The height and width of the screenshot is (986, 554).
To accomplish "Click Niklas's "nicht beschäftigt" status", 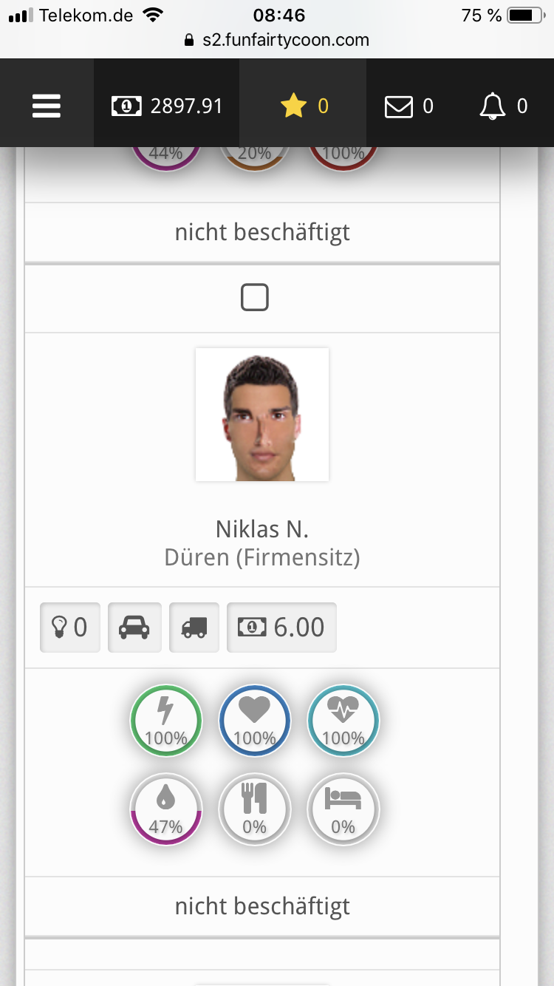I will 262,906.
